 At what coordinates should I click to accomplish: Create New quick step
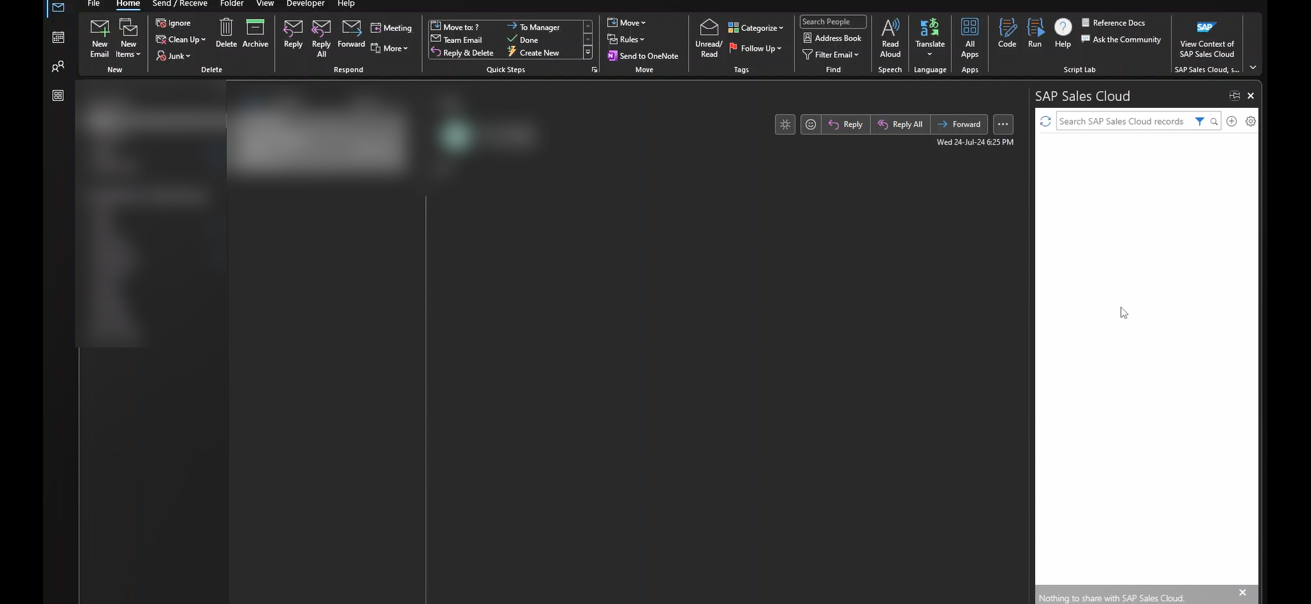pos(533,53)
